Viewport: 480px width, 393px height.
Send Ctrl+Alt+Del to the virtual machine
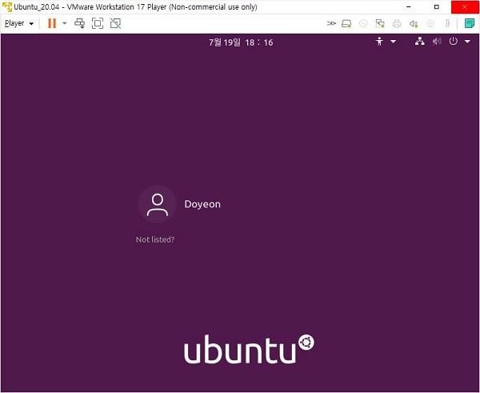79,23
